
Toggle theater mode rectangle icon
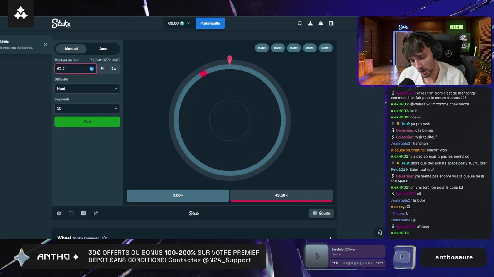[x=71, y=213]
